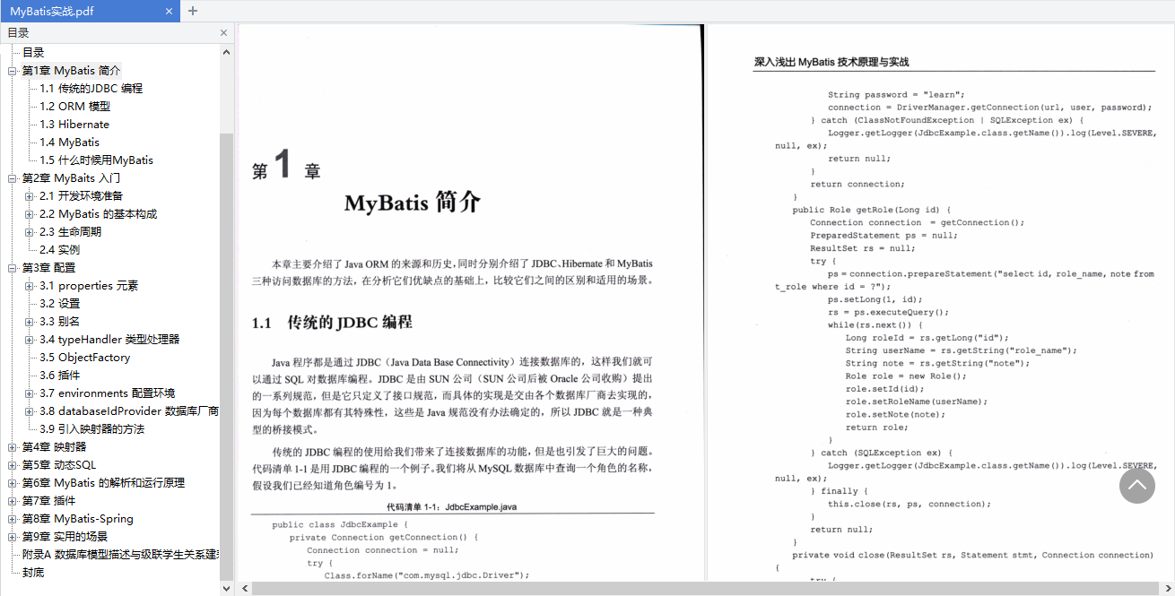Expand 2.1 开发环境准备 node

30,196
